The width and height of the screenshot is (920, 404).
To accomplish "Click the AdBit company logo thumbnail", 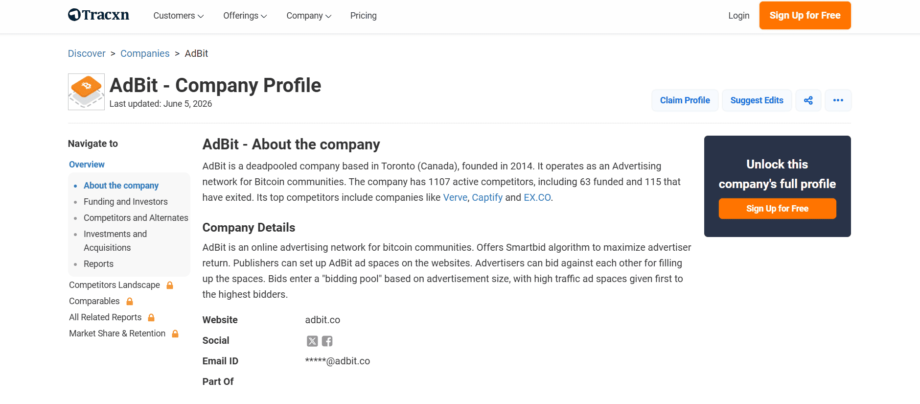I will 86,92.
